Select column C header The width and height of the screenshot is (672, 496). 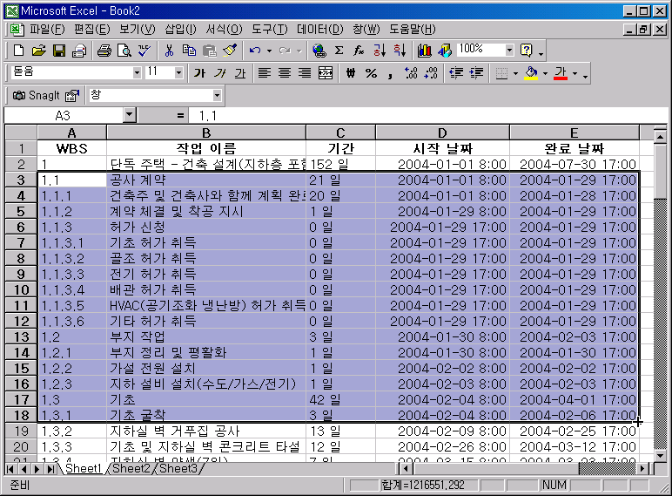[340, 132]
